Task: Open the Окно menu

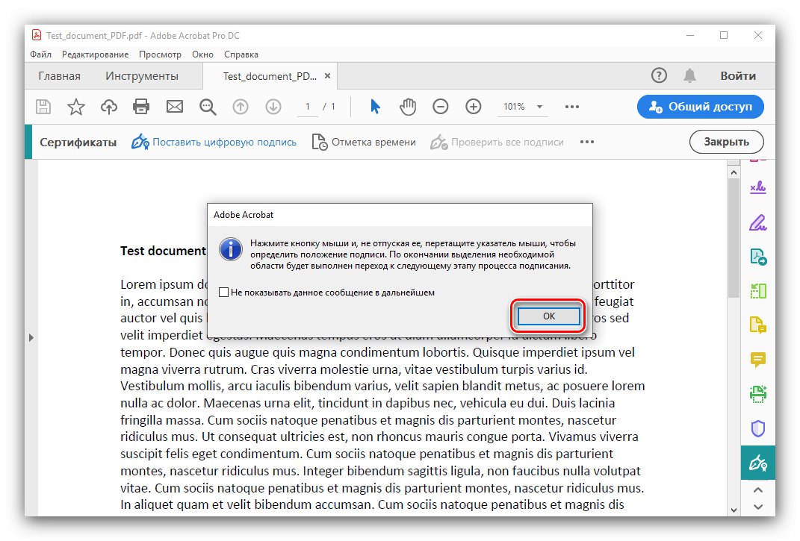Action: pos(202,54)
